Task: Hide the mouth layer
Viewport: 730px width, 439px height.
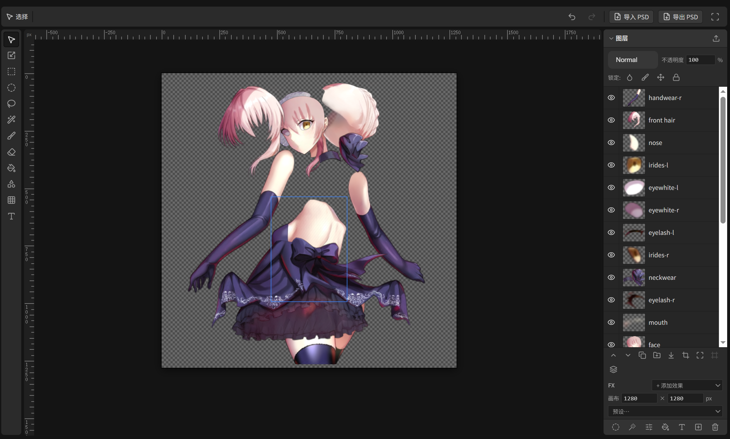Action: point(611,323)
